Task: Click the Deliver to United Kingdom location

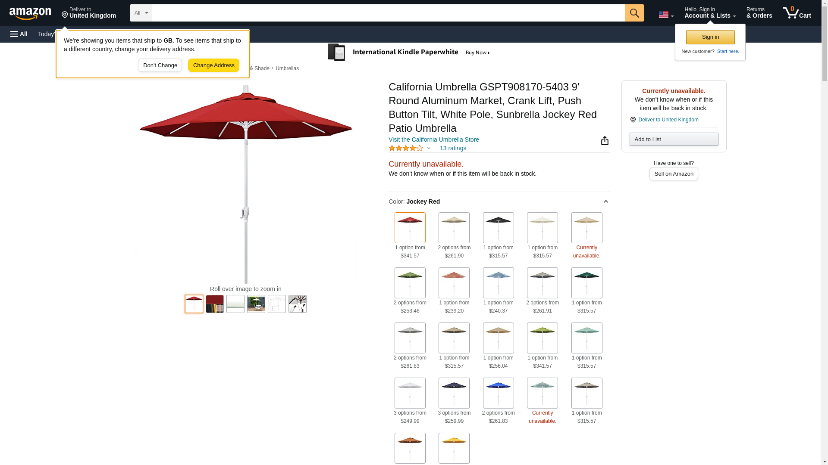Action: [x=89, y=13]
